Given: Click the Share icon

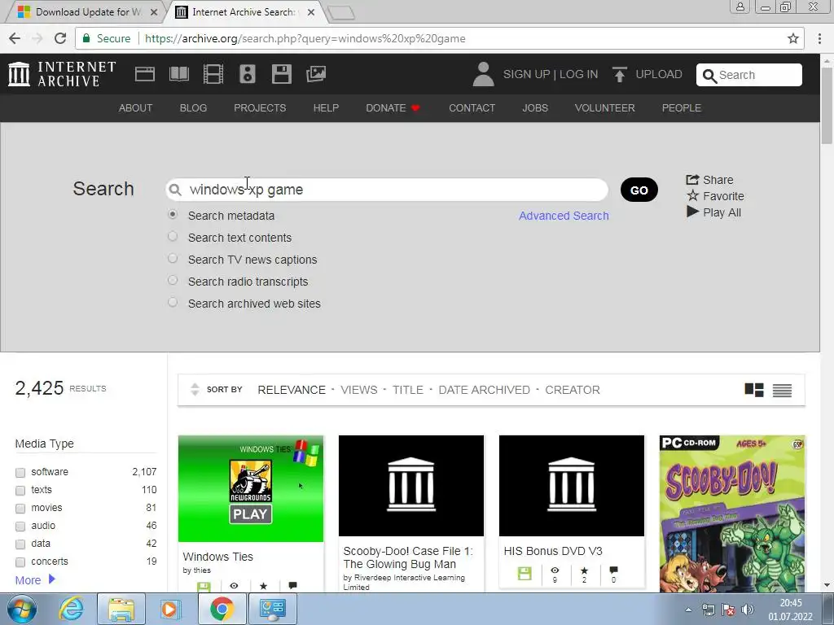Looking at the screenshot, I should [692, 180].
